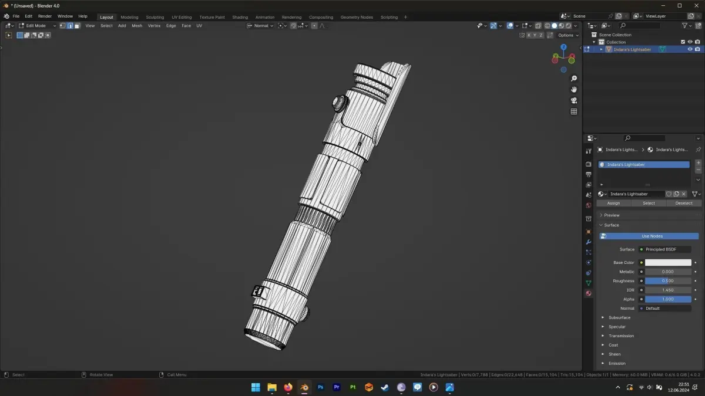Toggle proportional editing button

pyautogui.click(x=314, y=26)
